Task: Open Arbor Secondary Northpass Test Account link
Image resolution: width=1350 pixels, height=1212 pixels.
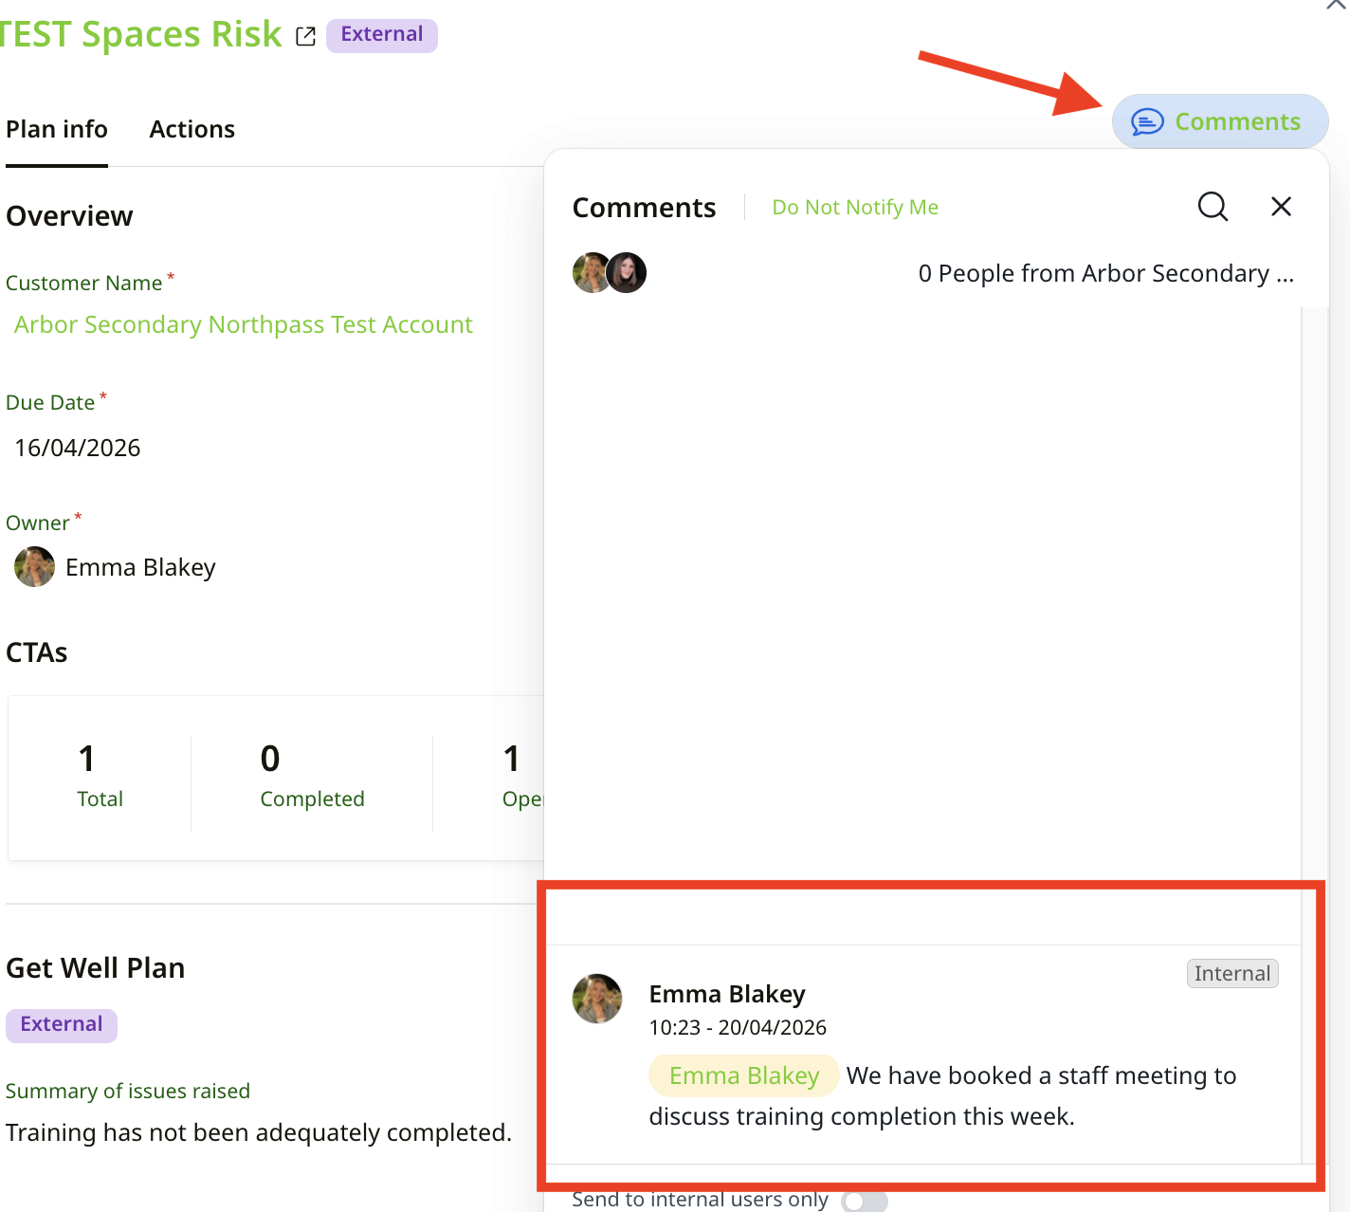Action: [x=244, y=324]
